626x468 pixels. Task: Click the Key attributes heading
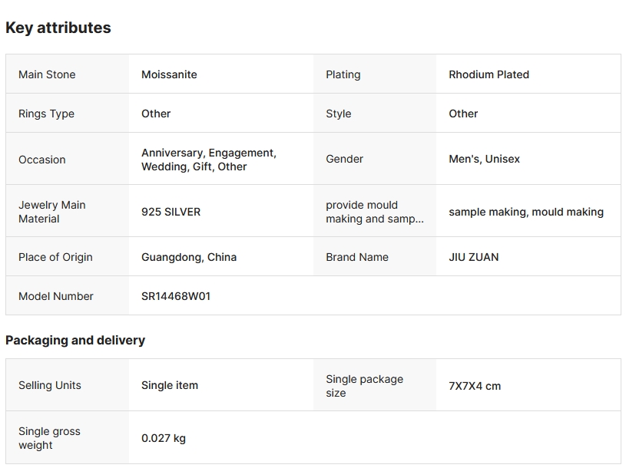click(58, 28)
